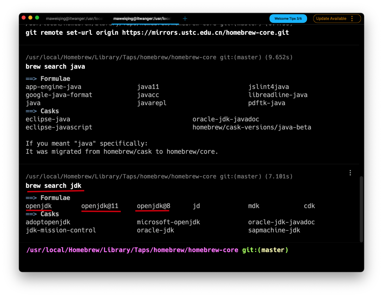383x297 pixels.
Task: Click 'openjdk@11' formula result
Action: coord(100,206)
